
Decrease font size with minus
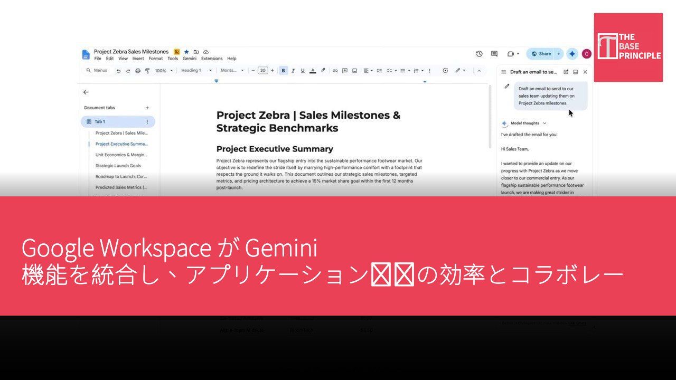point(253,71)
